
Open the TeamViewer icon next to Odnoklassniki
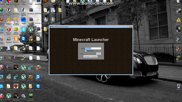tap(23, 39)
